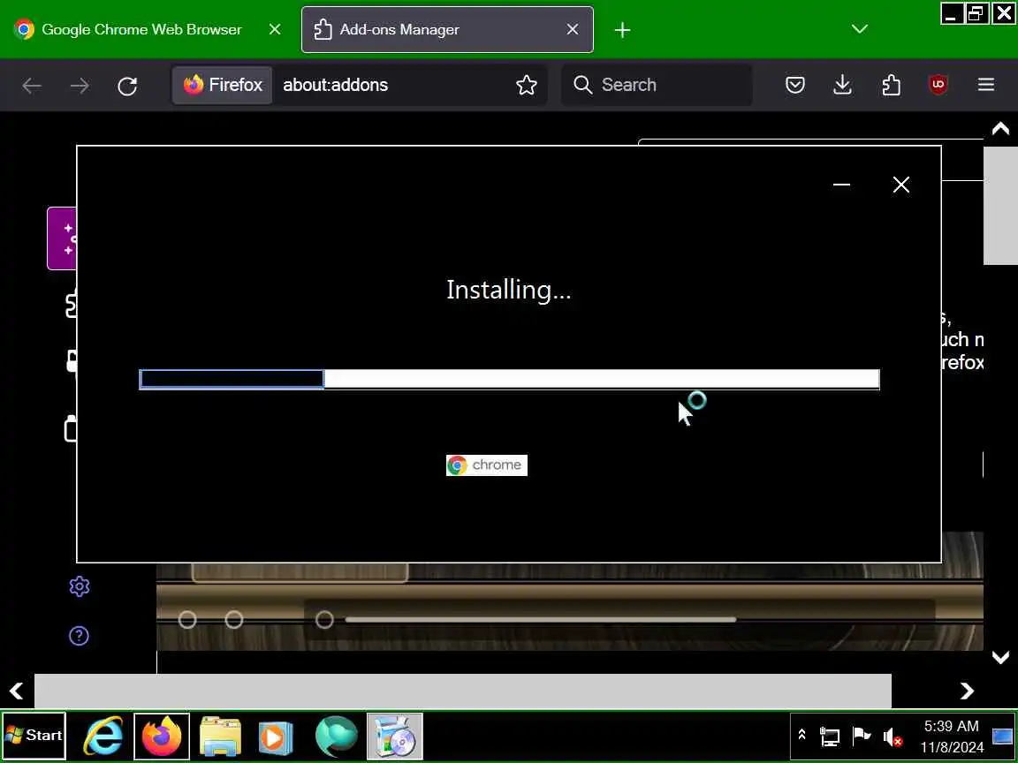Open the Windows Start menu
The height and width of the screenshot is (763, 1018).
coord(34,736)
